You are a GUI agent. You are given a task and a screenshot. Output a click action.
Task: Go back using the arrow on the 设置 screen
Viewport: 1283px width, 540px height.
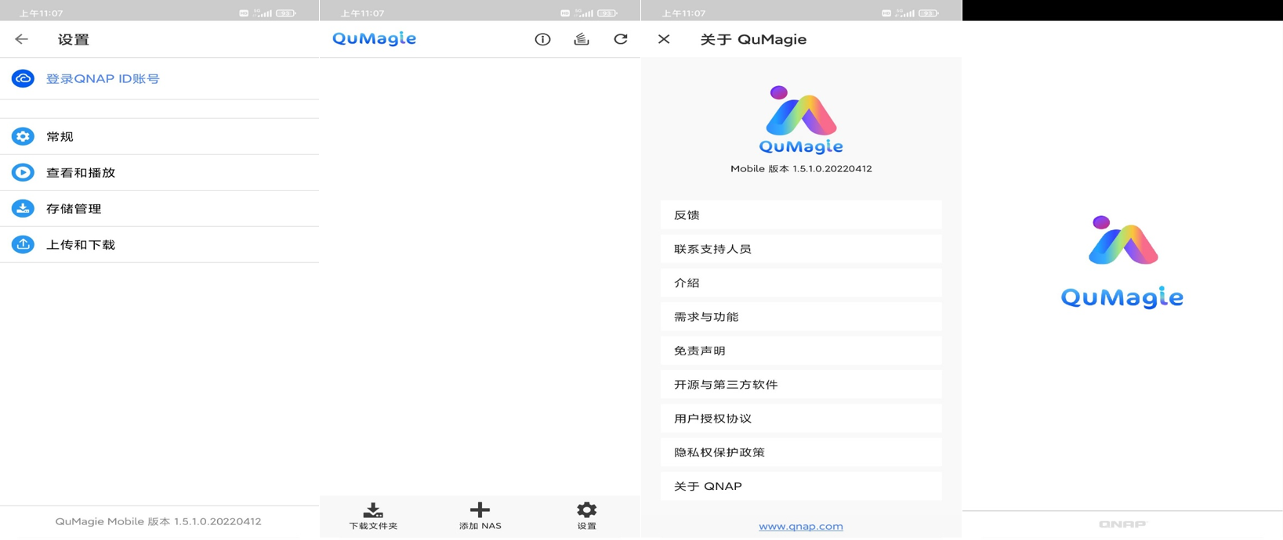point(21,39)
